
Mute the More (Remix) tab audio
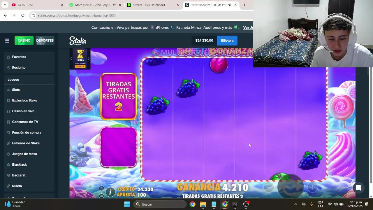coord(114,5)
